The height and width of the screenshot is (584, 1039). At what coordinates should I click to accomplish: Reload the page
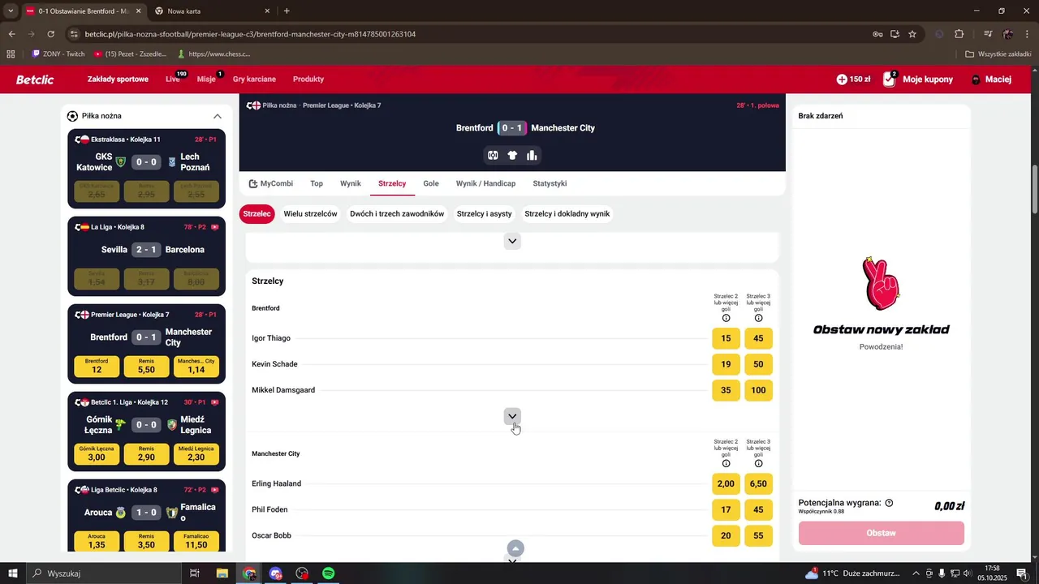click(x=50, y=34)
